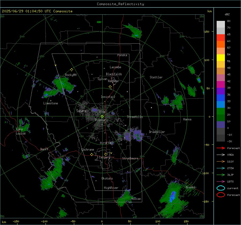
Task: Click the HighRiver label
Action: pyautogui.click(x=111, y=188)
